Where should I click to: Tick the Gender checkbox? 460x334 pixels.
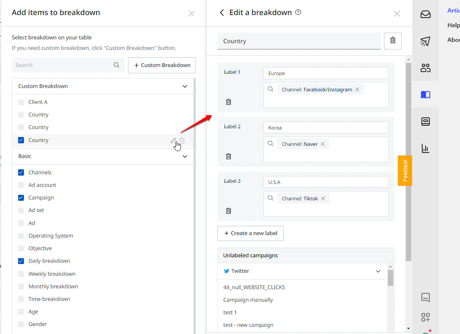(21, 324)
